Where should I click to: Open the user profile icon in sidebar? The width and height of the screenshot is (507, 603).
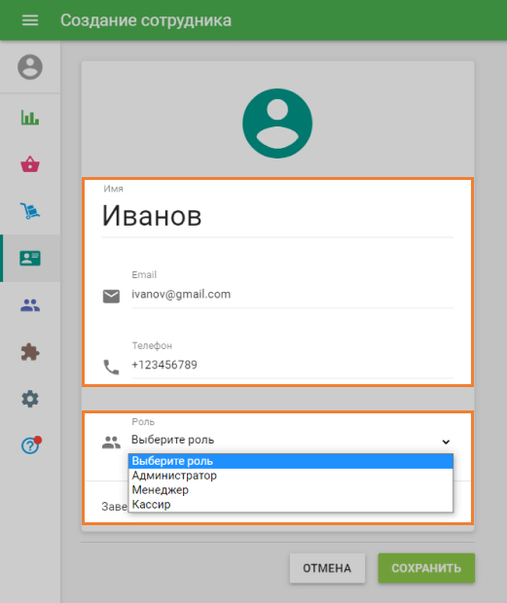point(30,67)
